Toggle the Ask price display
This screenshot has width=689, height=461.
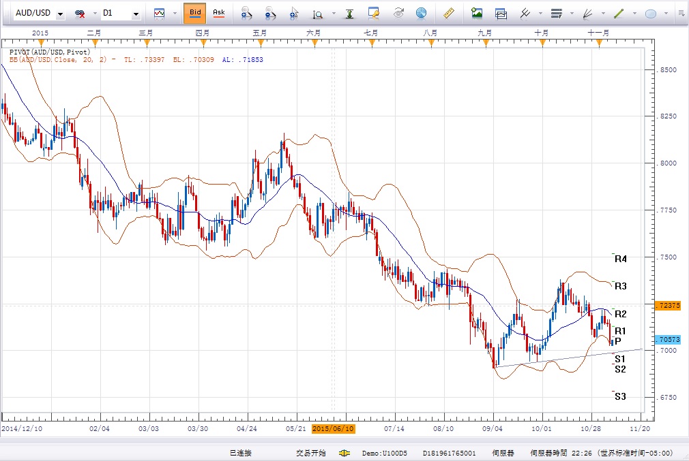[218, 13]
